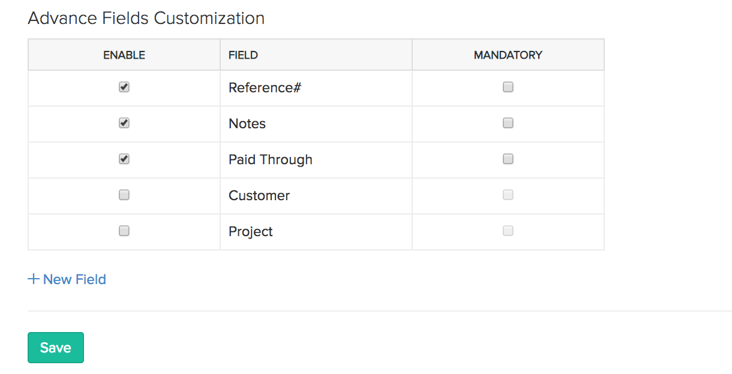Click the Project mandatory checkbox
Screen dimensions: 732x374
coord(508,231)
